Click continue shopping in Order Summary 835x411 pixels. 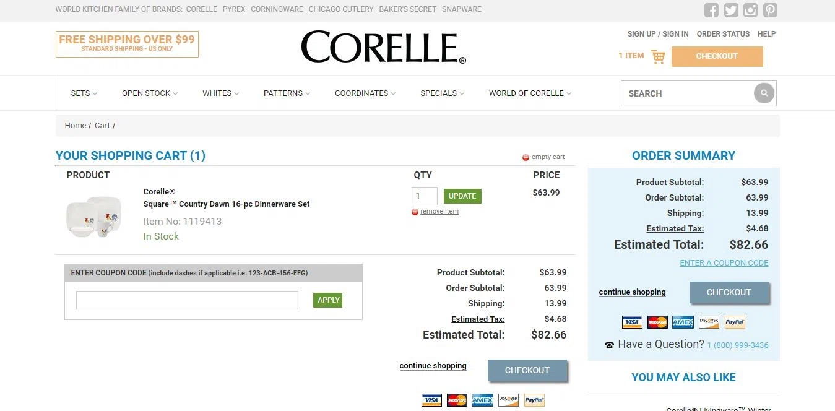[x=633, y=292]
